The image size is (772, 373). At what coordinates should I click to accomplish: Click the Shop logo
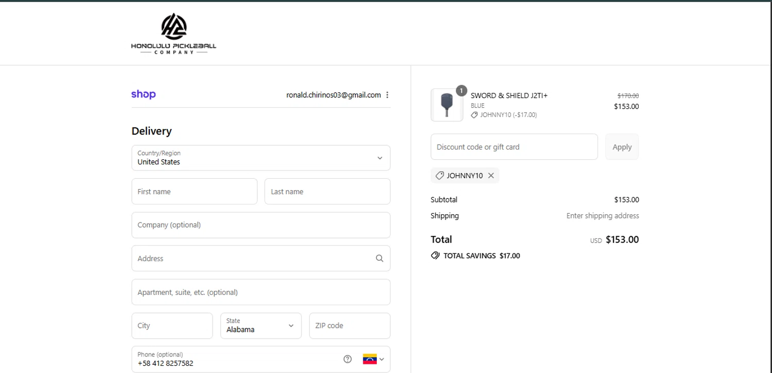pyautogui.click(x=143, y=95)
